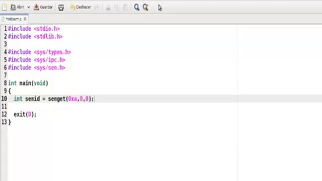Click line number 10 in gutter
The height and width of the screenshot is (181, 322).
(x=5, y=99)
